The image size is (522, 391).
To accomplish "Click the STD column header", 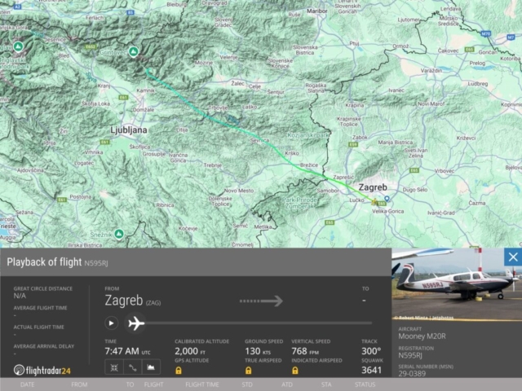I will [x=247, y=384].
